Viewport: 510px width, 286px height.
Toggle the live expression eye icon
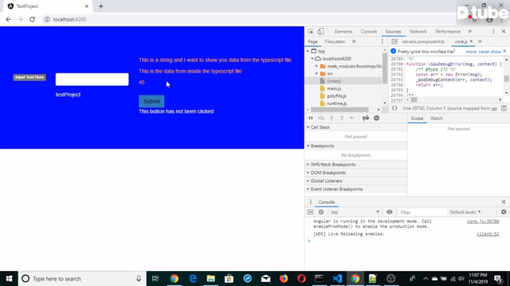[x=390, y=212]
